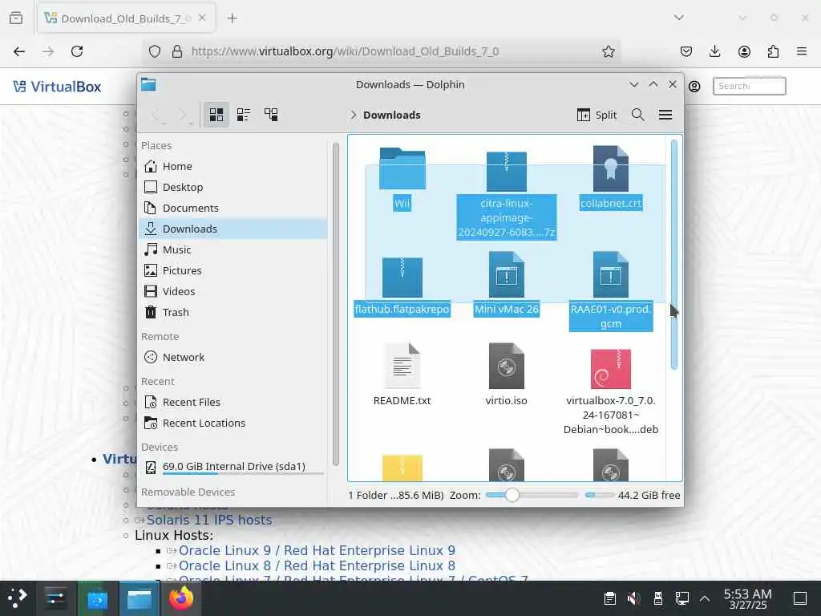Open the Dolphin taskbar entry
Viewport: 821px width, 616px height.
140,598
